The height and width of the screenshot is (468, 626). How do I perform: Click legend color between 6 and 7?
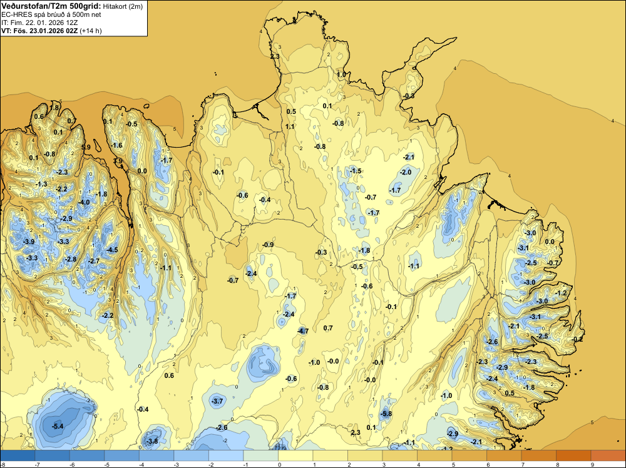(504, 455)
